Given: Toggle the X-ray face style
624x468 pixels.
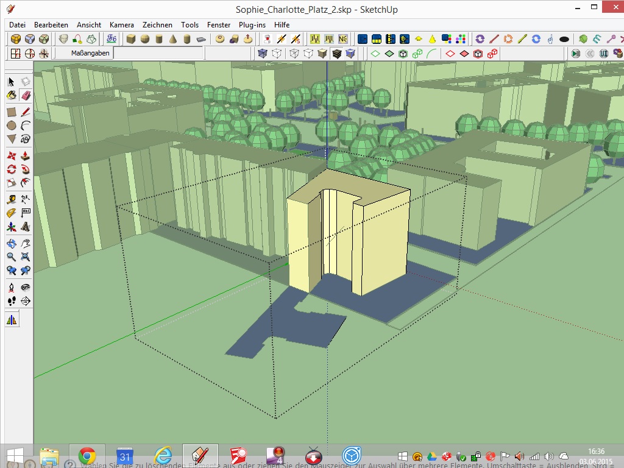Looking at the screenshot, I should pyautogui.click(x=263, y=54).
